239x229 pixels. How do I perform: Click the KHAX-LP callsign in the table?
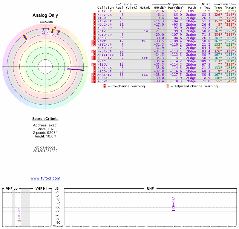[x=105, y=11]
